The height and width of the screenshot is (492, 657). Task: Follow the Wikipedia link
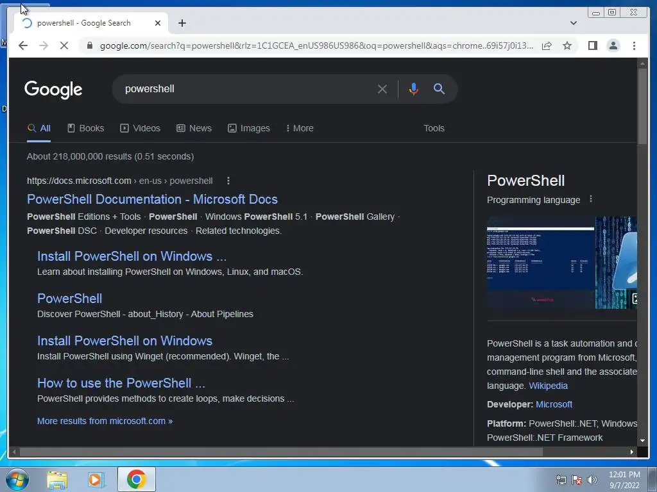point(548,386)
